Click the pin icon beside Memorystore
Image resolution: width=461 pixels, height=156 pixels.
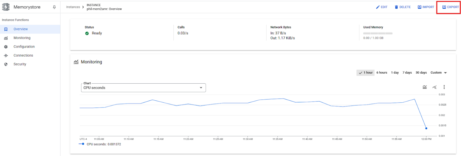coord(54,7)
